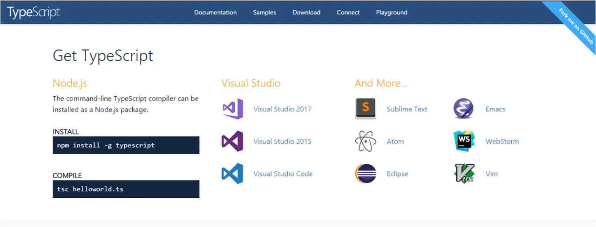Follow the Atom text link
This screenshot has height=227, width=596.
395,141
